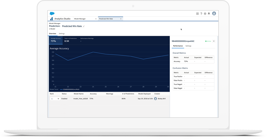Expand the model actions dropdown beside Active
This screenshot has width=267, height=139.
click(x=214, y=41)
